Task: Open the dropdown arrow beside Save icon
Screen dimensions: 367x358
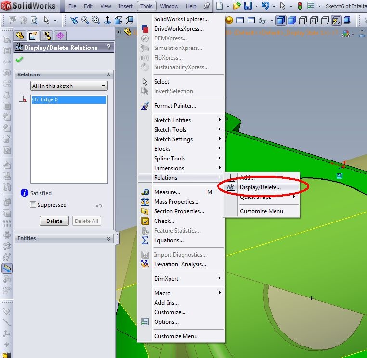Action: tap(256, 6)
